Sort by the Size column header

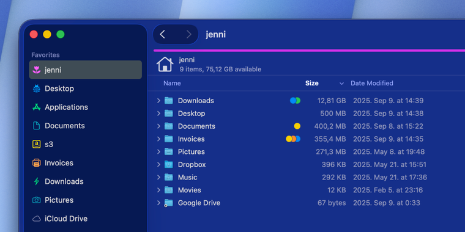312,83
